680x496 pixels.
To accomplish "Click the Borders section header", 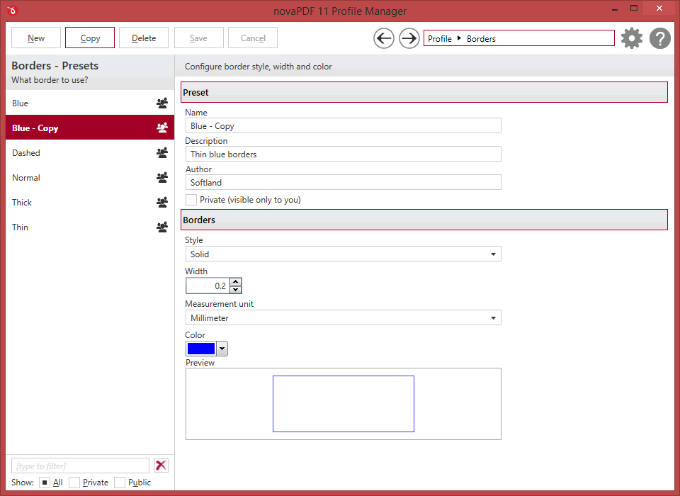I will (x=424, y=220).
